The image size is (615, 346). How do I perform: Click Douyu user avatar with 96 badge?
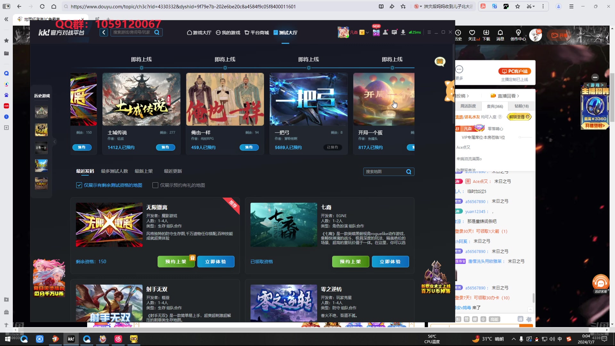point(535,35)
